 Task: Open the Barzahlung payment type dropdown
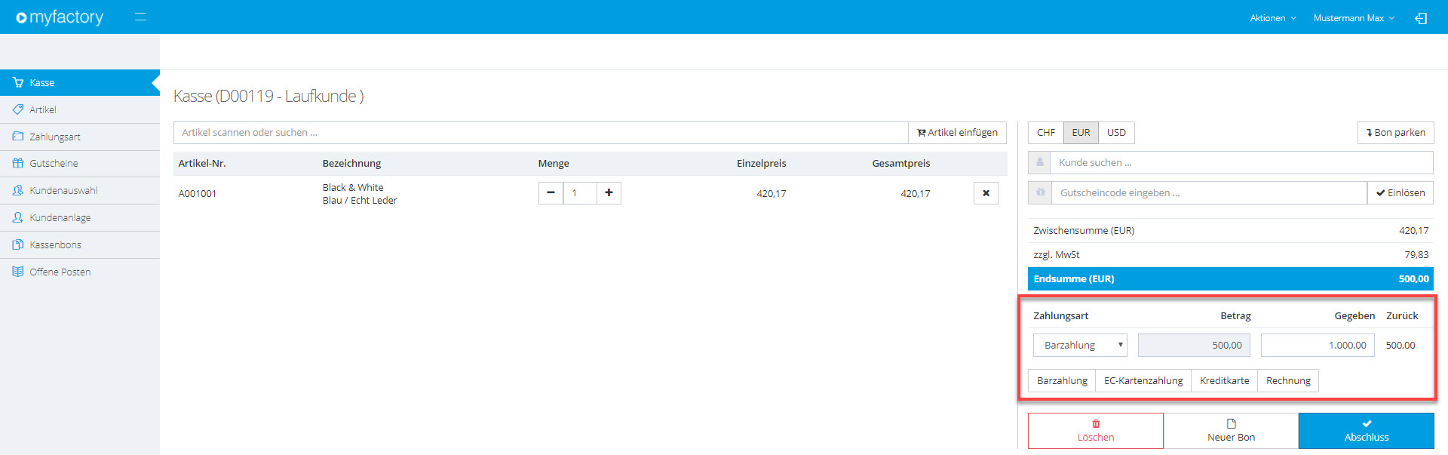pos(1080,346)
